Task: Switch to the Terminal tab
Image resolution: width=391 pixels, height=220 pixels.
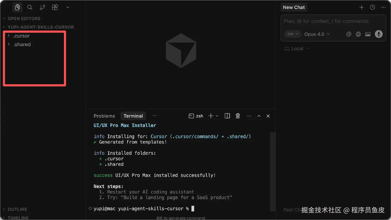Action: 133,116
